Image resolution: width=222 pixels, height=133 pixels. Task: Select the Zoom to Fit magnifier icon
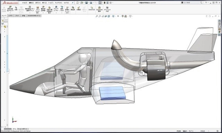coord(97,16)
